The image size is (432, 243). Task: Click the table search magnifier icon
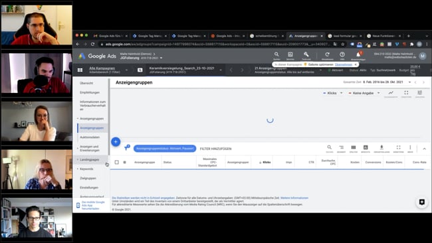pos(329,147)
